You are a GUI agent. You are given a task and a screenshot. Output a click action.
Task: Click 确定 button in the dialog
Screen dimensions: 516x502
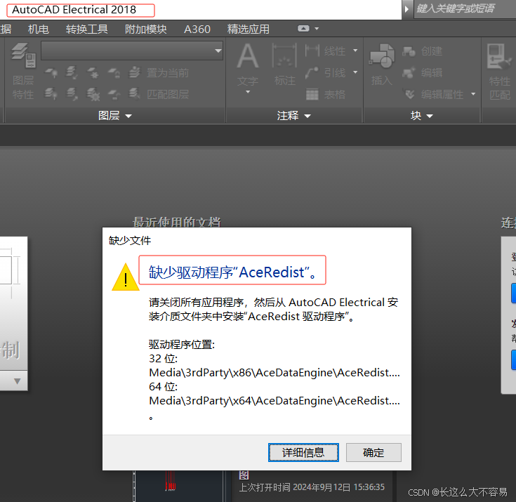(x=373, y=453)
